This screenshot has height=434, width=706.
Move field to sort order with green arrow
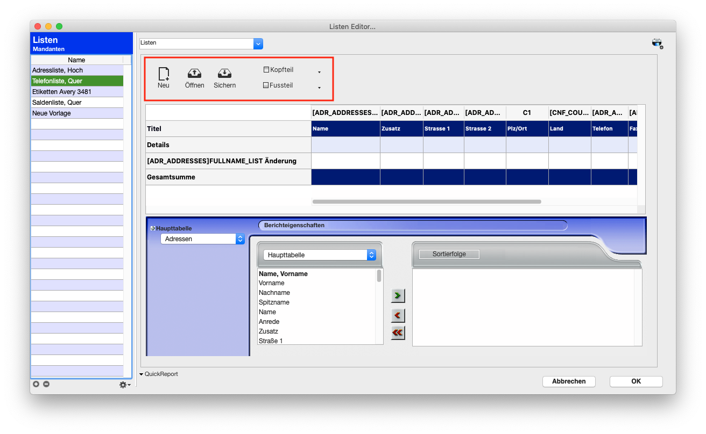pyautogui.click(x=398, y=295)
